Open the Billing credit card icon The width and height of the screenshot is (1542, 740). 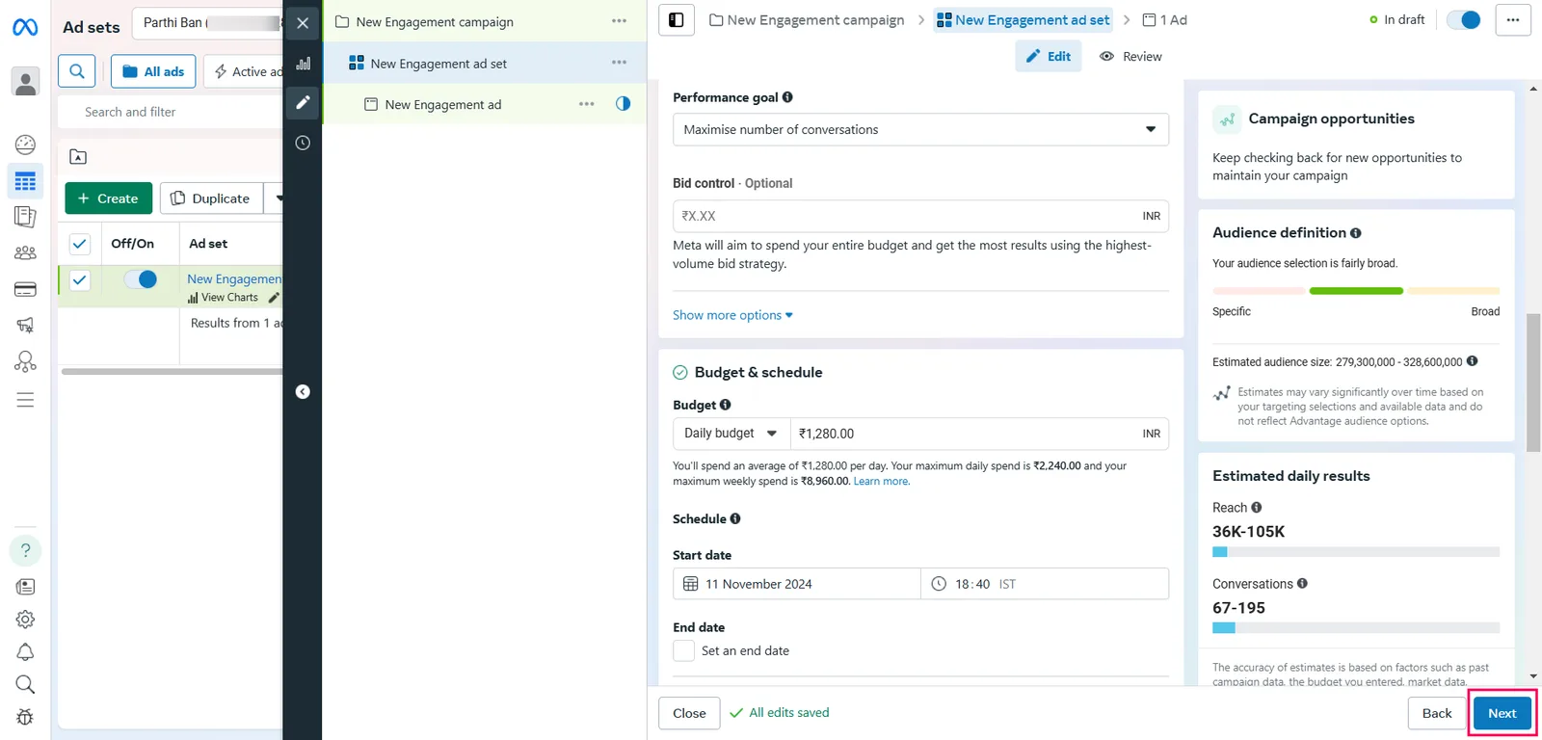coord(25,289)
